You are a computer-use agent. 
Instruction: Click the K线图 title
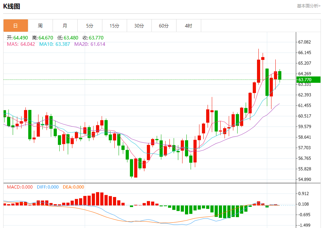[x=12, y=6]
